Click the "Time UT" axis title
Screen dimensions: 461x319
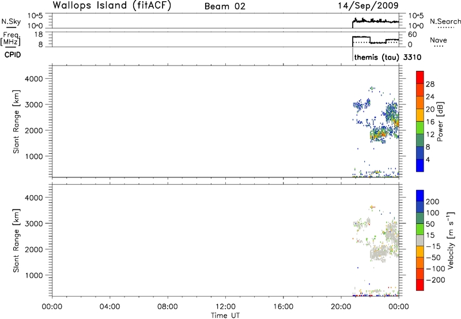click(x=225, y=316)
